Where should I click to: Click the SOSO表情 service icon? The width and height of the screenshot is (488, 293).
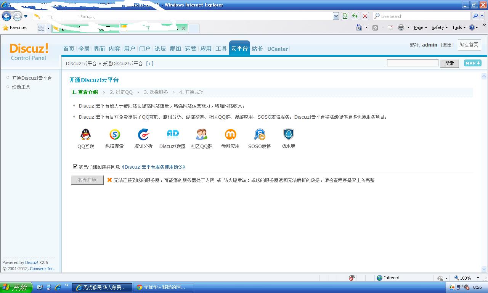coord(260,134)
